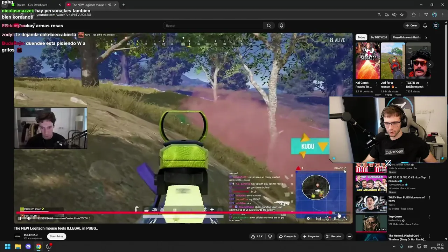Mute the video volume speaker icon

coord(29,218)
